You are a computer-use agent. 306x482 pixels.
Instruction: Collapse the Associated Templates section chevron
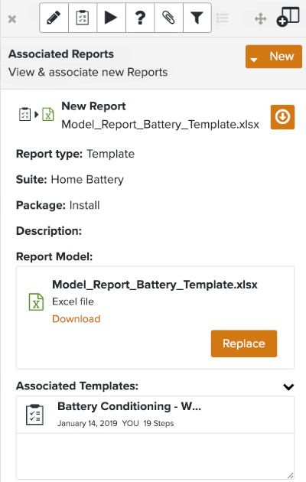click(x=288, y=386)
